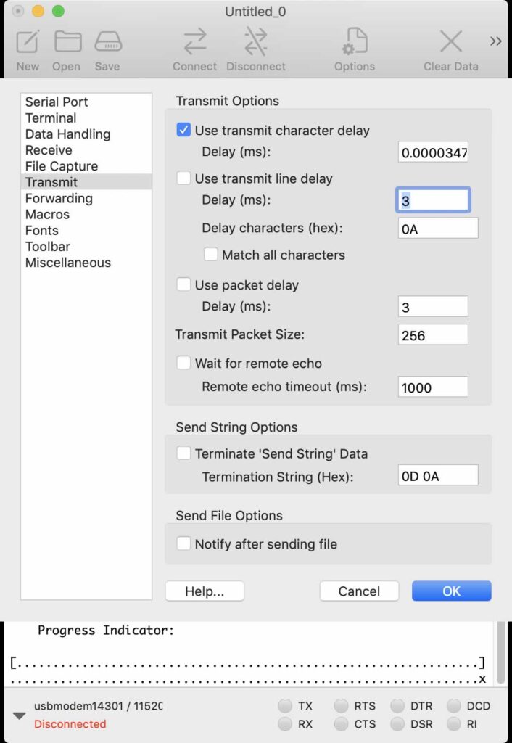Check Notify after sending file
Screen dimensions: 512x743
coord(184,544)
